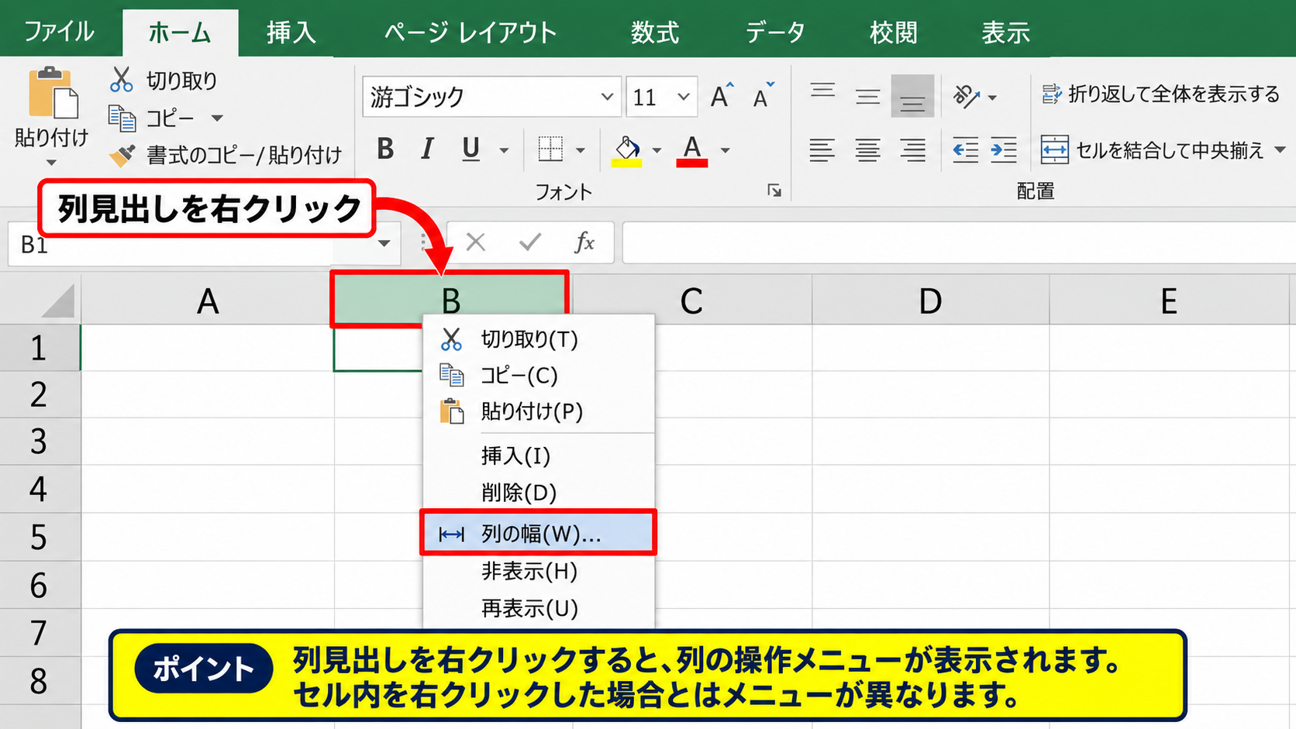Click the select-all corner triangle
Screen dimensions: 1296x729
tap(58, 301)
